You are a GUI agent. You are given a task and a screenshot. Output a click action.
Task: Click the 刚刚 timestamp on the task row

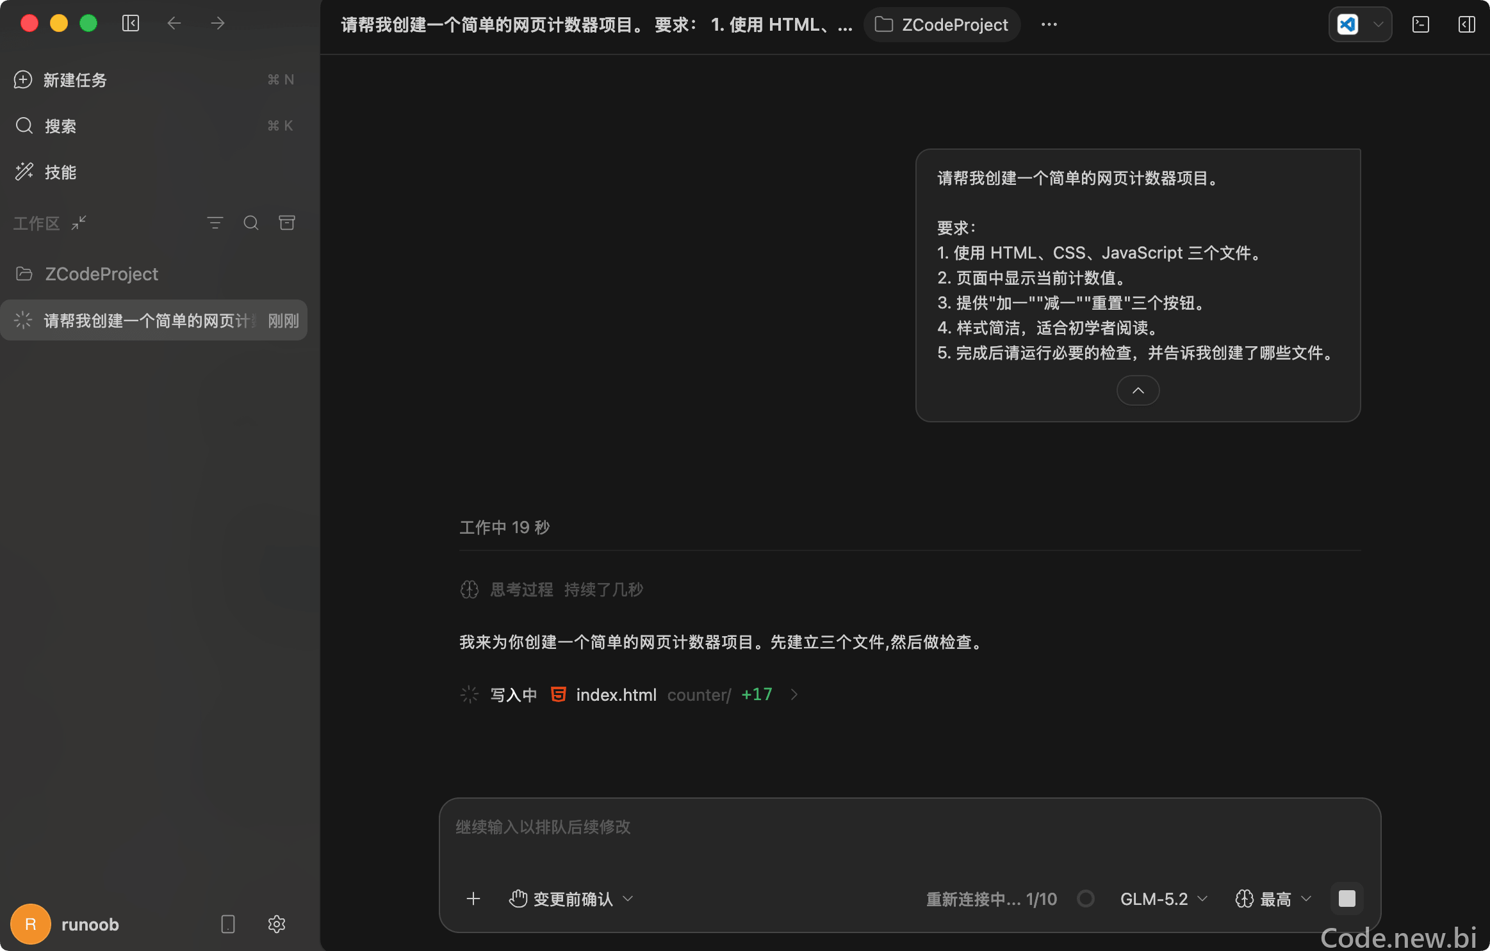(x=283, y=320)
